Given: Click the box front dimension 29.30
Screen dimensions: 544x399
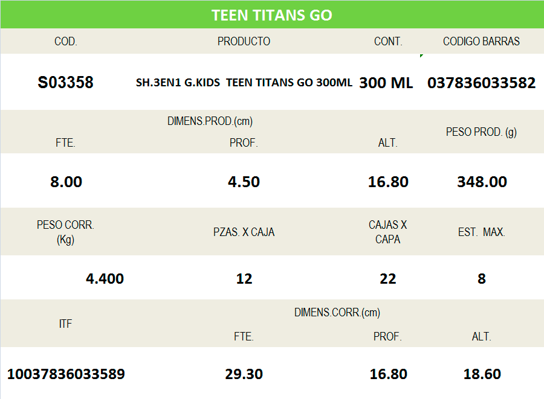Looking at the screenshot, I should click(x=244, y=374).
